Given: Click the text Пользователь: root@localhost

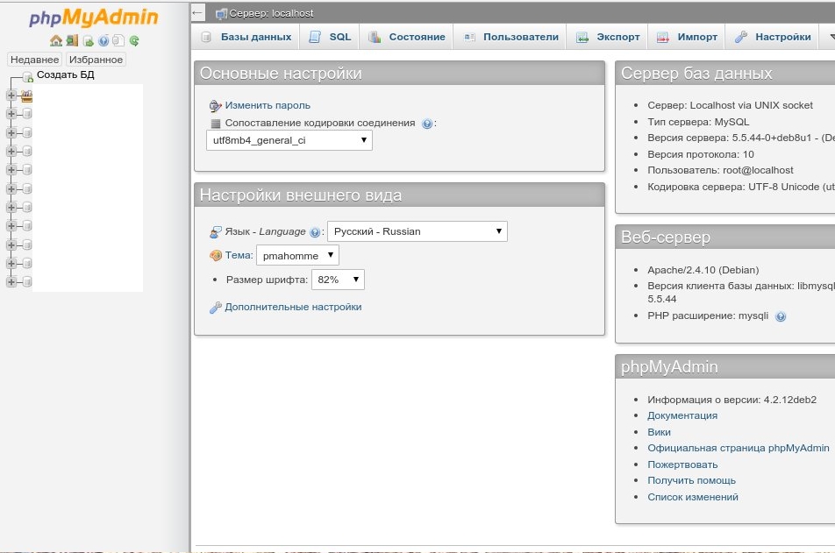Looking at the screenshot, I should [x=720, y=170].
